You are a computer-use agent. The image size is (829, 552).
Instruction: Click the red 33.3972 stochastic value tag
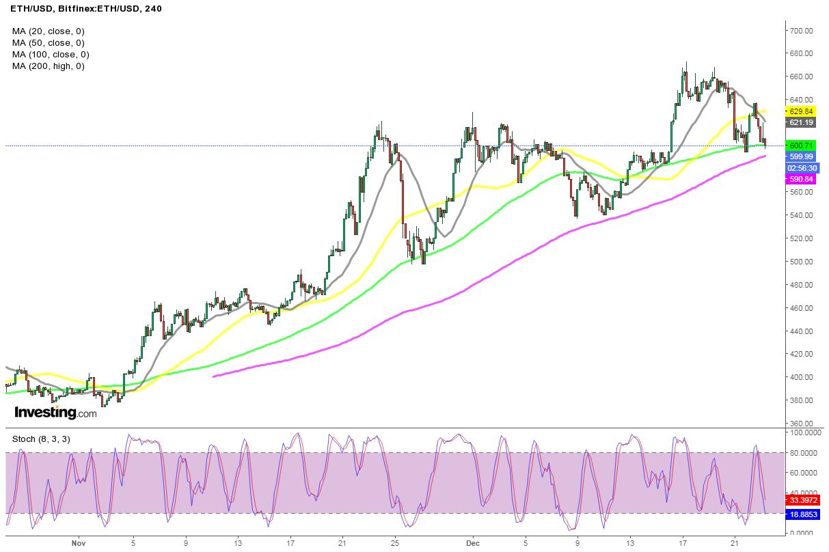pyautogui.click(x=802, y=499)
